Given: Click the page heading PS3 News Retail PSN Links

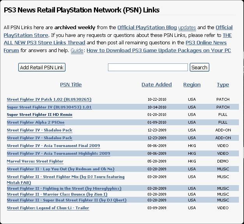Looking at the screenshot, I should [x=81, y=10].
